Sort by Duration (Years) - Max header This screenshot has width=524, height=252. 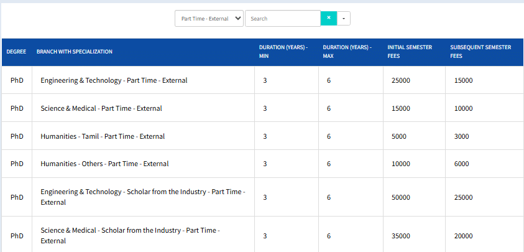(x=347, y=52)
